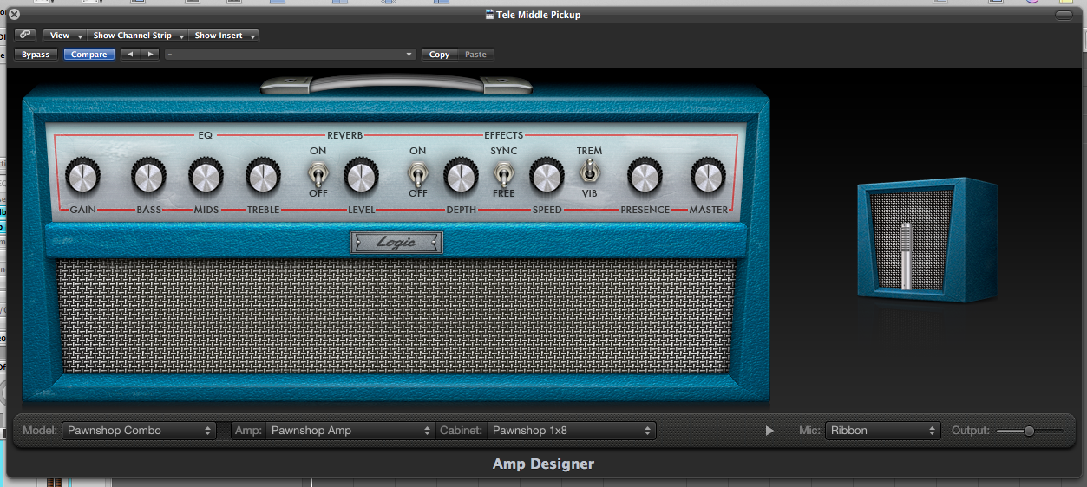Click the oval button in the title bar
Image resolution: width=1087 pixels, height=487 pixels.
pos(1064,15)
